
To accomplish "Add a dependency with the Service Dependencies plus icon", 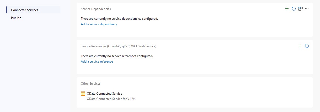I will pos(287,9).
